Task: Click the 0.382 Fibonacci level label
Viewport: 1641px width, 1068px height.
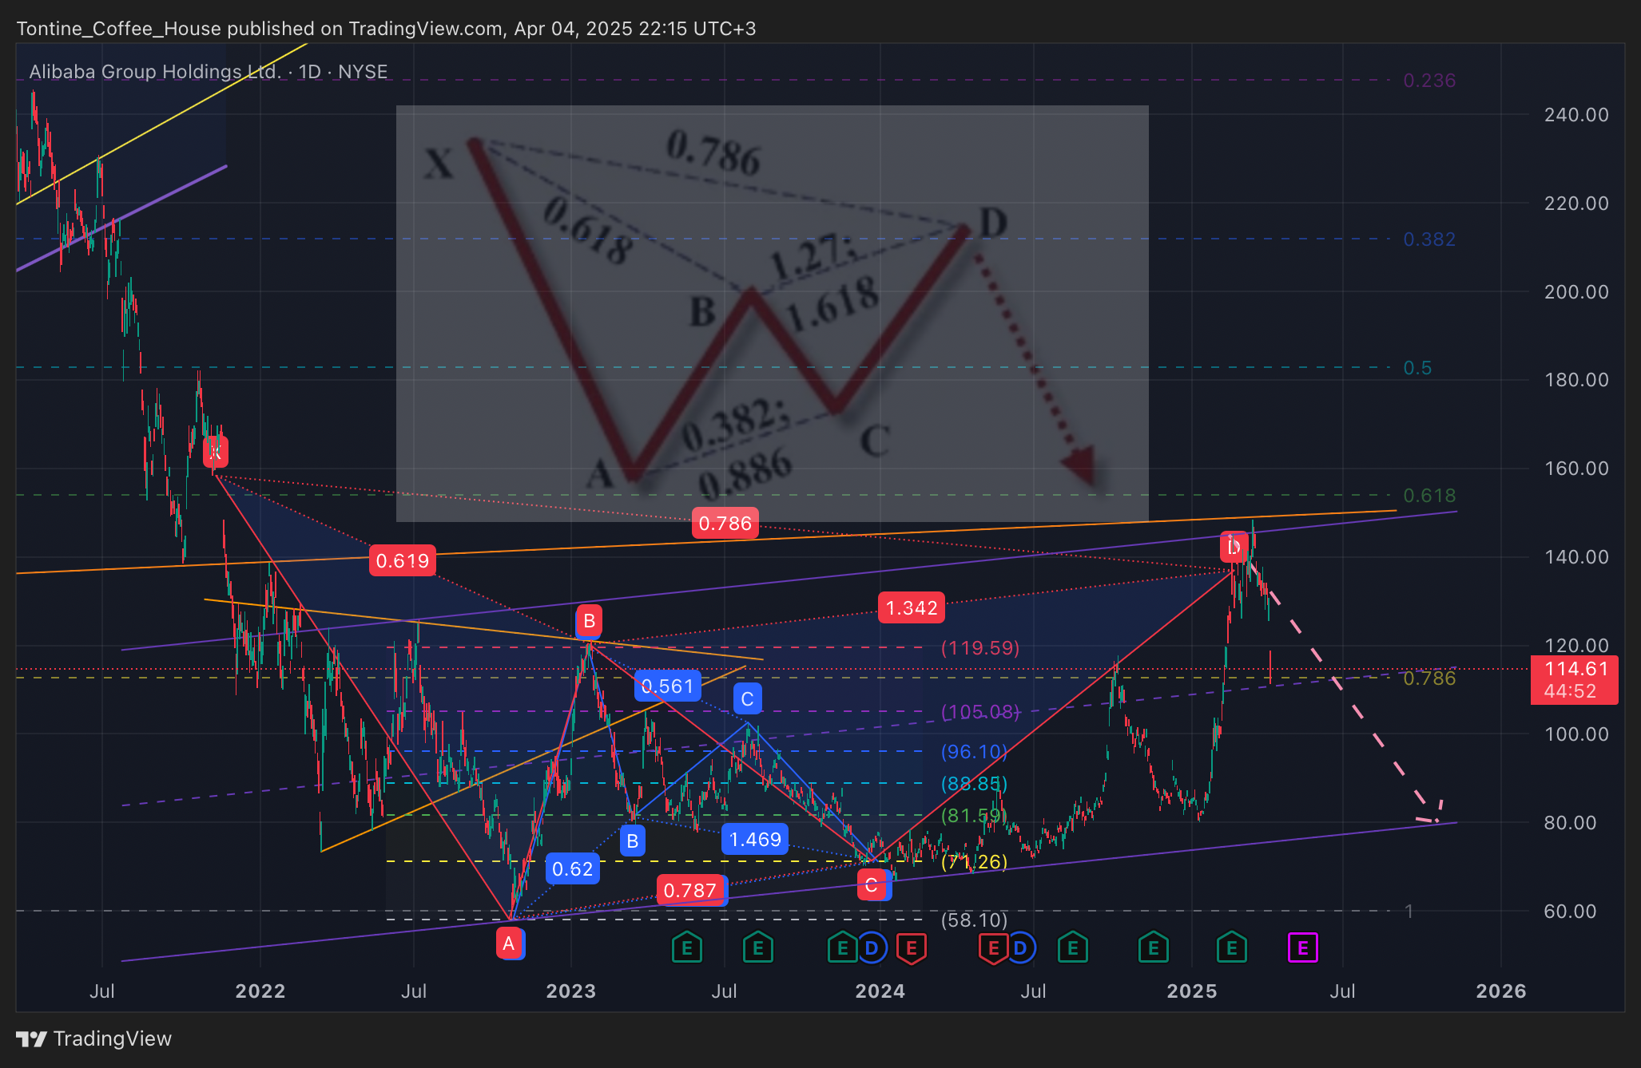Action: 1429,239
